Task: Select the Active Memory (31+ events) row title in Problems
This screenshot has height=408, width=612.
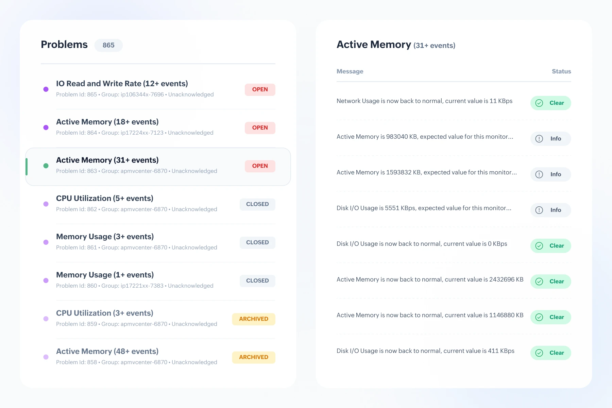Action: point(107,160)
